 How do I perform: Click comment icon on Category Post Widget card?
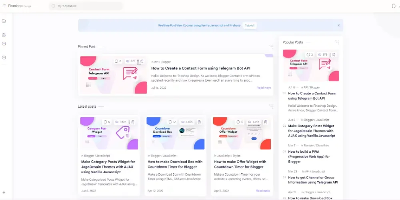105,122
